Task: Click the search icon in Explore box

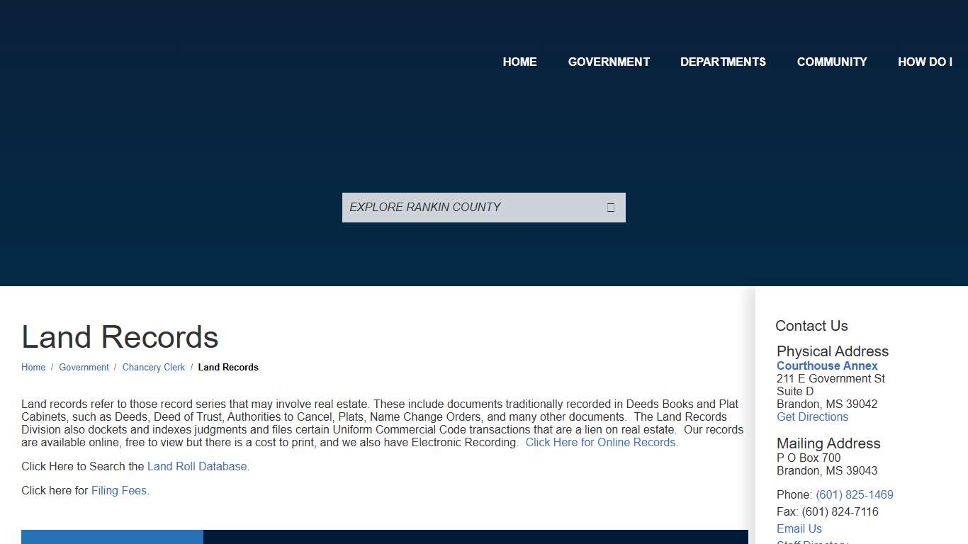Action: [x=610, y=208]
